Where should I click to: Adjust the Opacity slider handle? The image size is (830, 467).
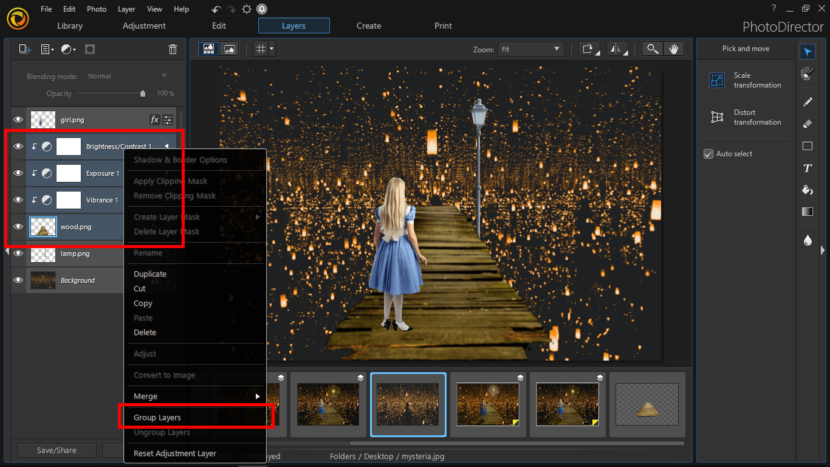143,94
